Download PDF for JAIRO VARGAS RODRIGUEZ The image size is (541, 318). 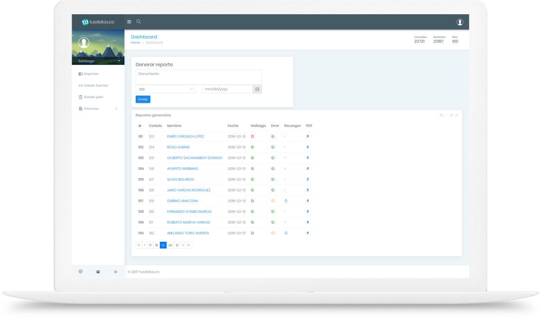tap(308, 190)
